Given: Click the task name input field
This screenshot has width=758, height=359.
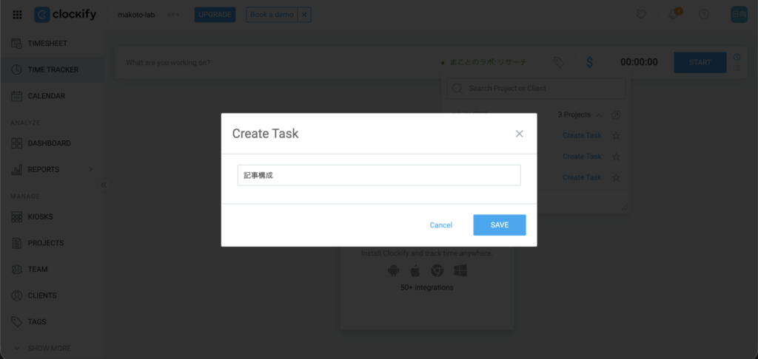Looking at the screenshot, I should [378, 175].
